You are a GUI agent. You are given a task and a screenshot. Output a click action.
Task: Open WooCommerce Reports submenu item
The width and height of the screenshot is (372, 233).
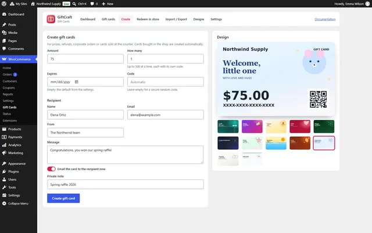click(x=8, y=94)
